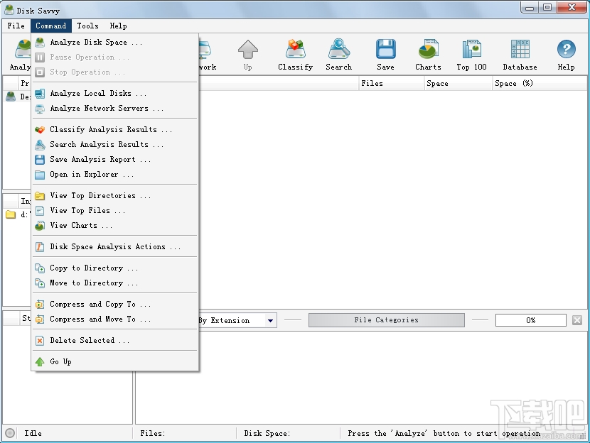Open the By Extension dropdown arrow
Screen dimensions: 590x443
(x=270, y=320)
